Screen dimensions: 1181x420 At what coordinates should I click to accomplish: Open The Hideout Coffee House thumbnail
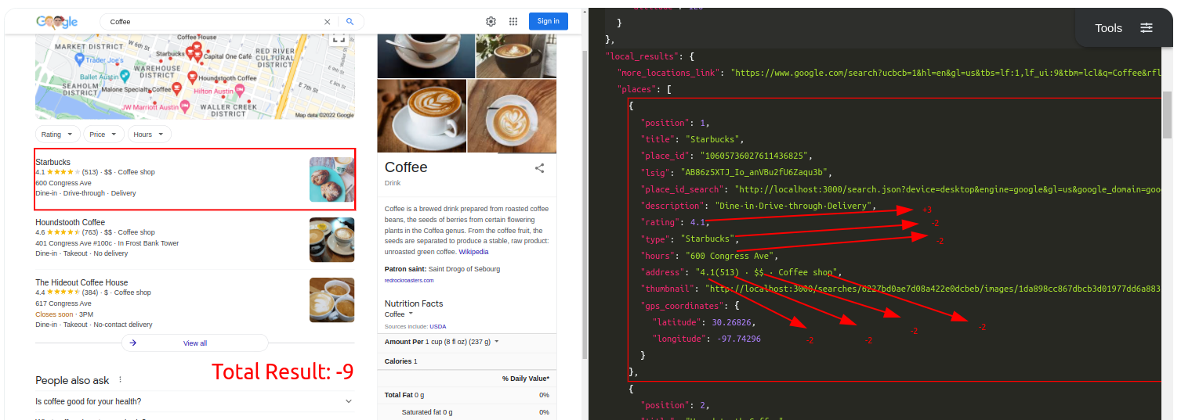331,300
